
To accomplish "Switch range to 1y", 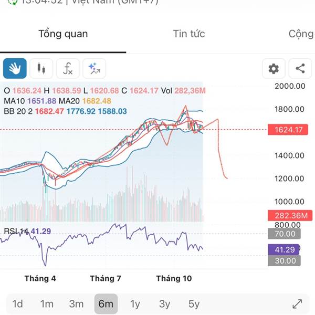I will point(135,303).
